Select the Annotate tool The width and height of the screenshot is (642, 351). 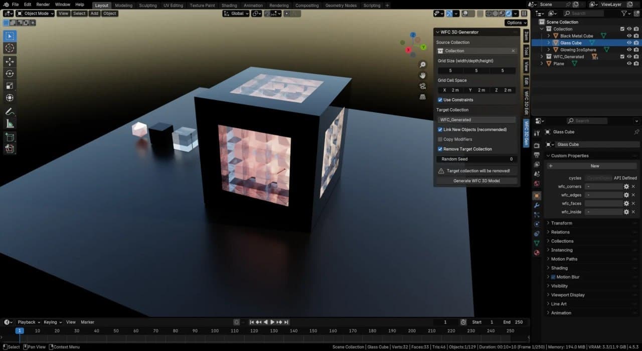click(x=10, y=111)
